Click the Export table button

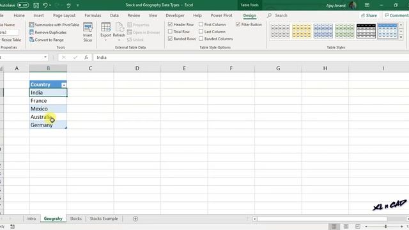105,29
